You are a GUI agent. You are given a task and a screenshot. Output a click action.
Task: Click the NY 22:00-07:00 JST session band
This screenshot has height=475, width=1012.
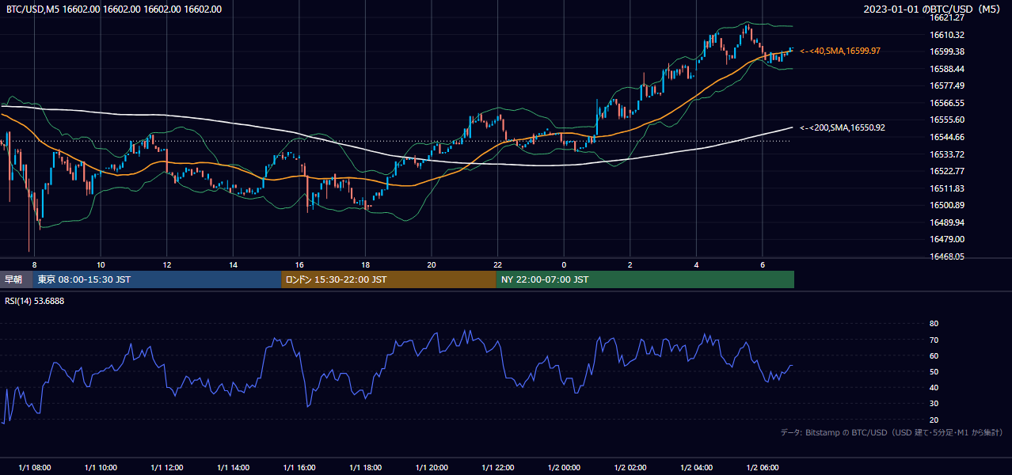645,279
